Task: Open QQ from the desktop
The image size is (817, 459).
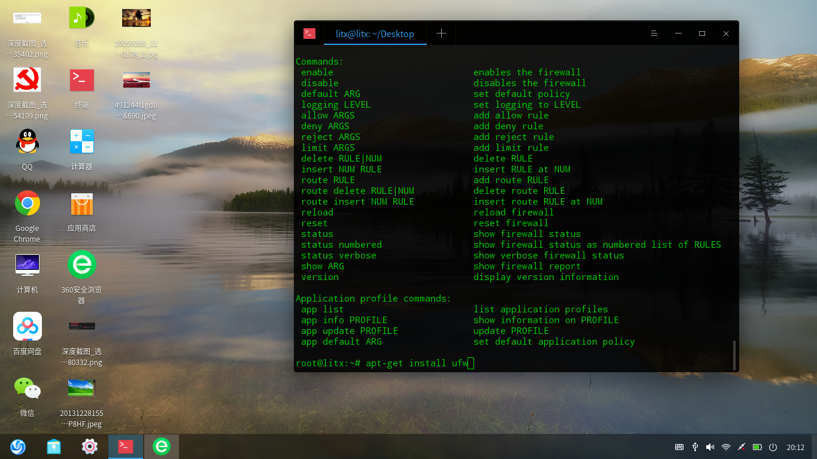Action: click(27, 142)
